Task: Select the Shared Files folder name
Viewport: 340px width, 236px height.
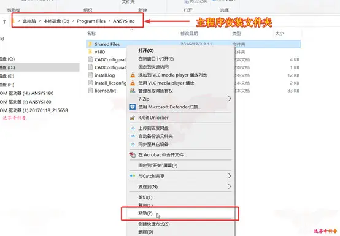Action: (x=107, y=44)
